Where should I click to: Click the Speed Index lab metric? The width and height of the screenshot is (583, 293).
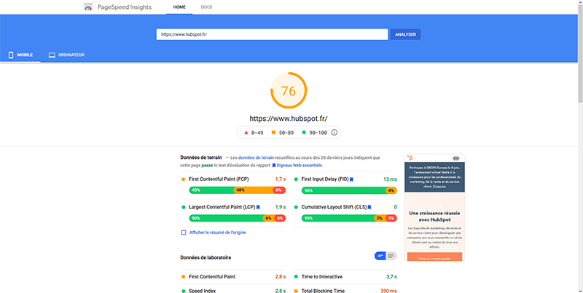pyautogui.click(x=203, y=291)
